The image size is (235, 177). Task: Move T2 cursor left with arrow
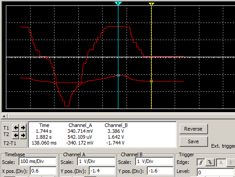point(16,136)
